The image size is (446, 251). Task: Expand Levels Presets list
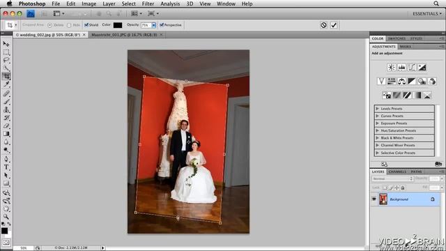pyautogui.click(x=377, y=109)
